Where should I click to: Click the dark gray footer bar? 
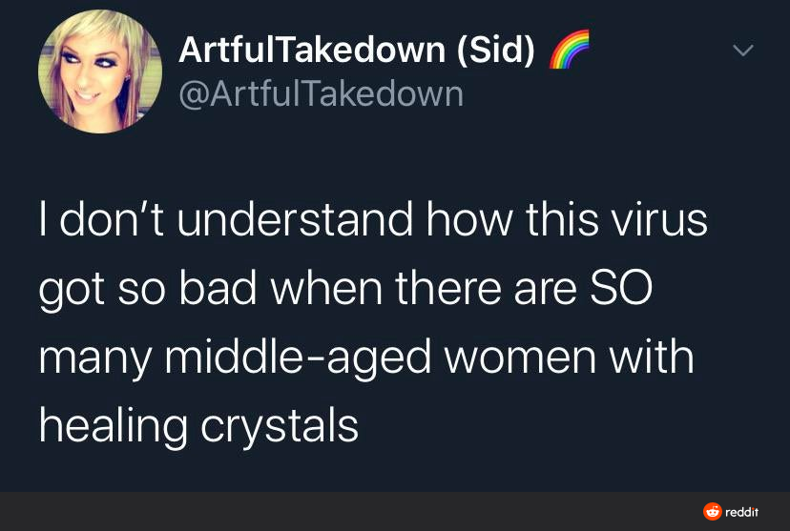click(382, 512)
